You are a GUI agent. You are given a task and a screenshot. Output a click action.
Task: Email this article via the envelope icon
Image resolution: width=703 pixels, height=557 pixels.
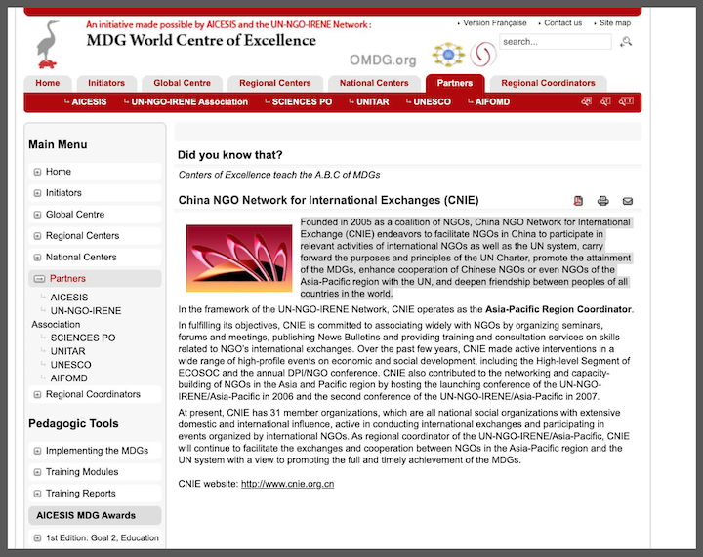(628, 201)
